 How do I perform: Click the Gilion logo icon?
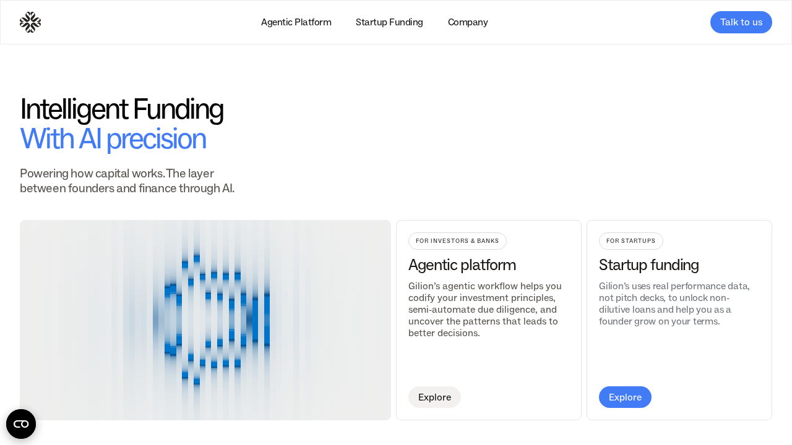click(30, 22)
